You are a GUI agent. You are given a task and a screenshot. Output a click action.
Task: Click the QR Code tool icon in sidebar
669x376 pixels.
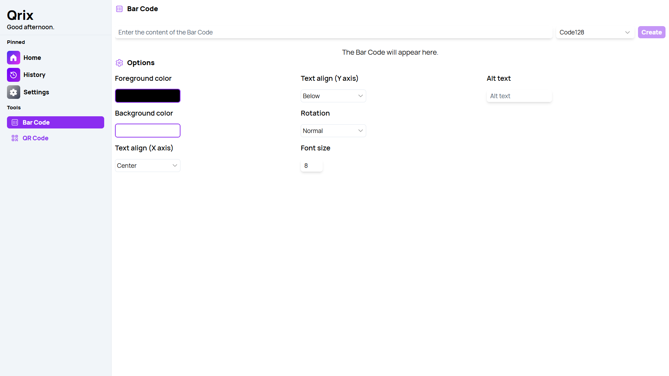(15, 138)
